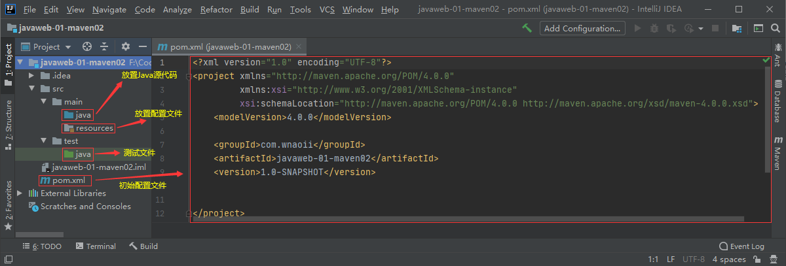Open the Project view dropdown
The width and height of the screenshot is (786, 266).
(47, 46)
